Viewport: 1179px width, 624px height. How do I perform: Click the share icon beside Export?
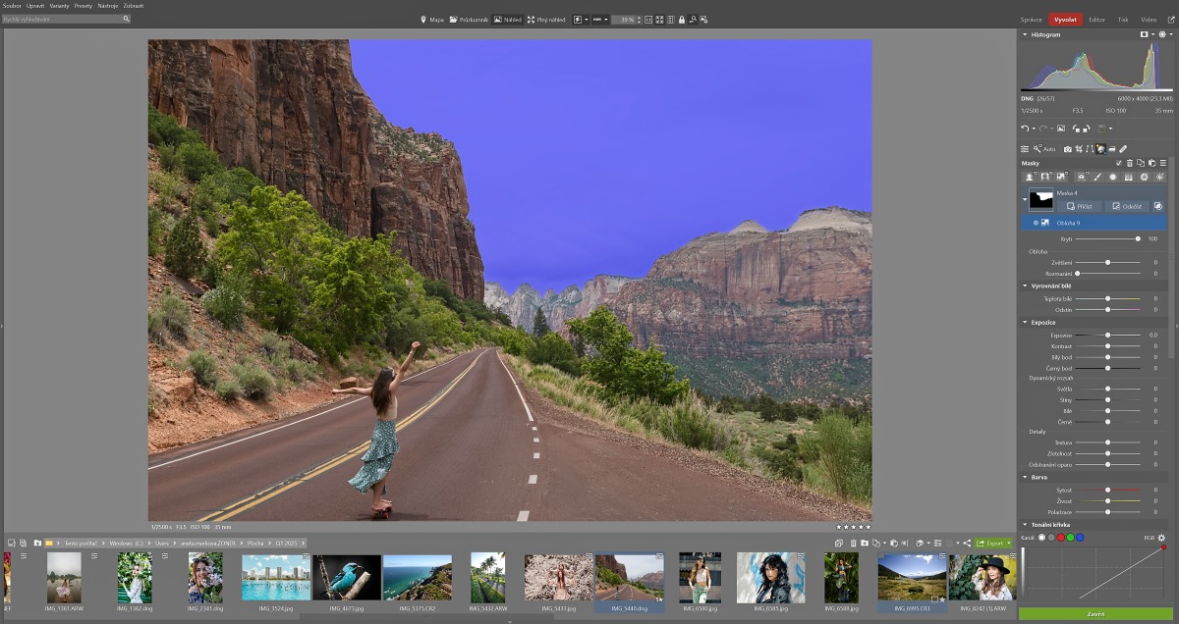tap(967, 543)
